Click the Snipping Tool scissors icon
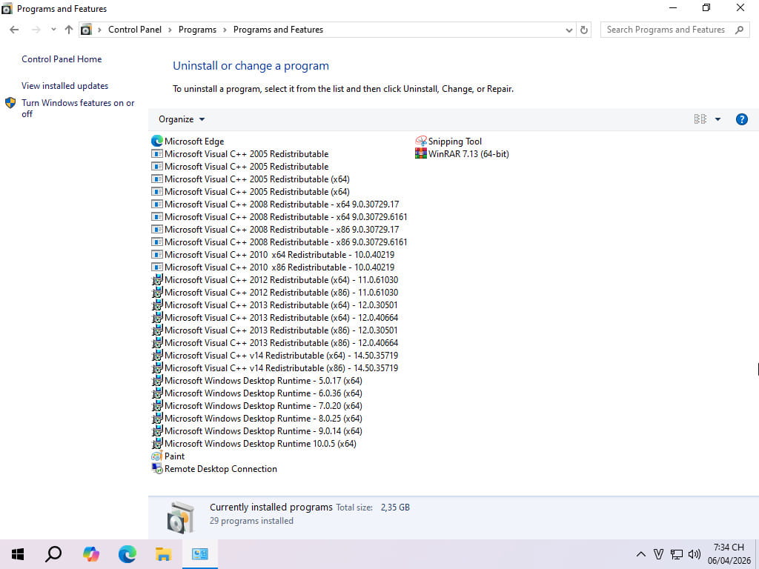The width and height of the screenshot is (759, 569). point(421,142)
